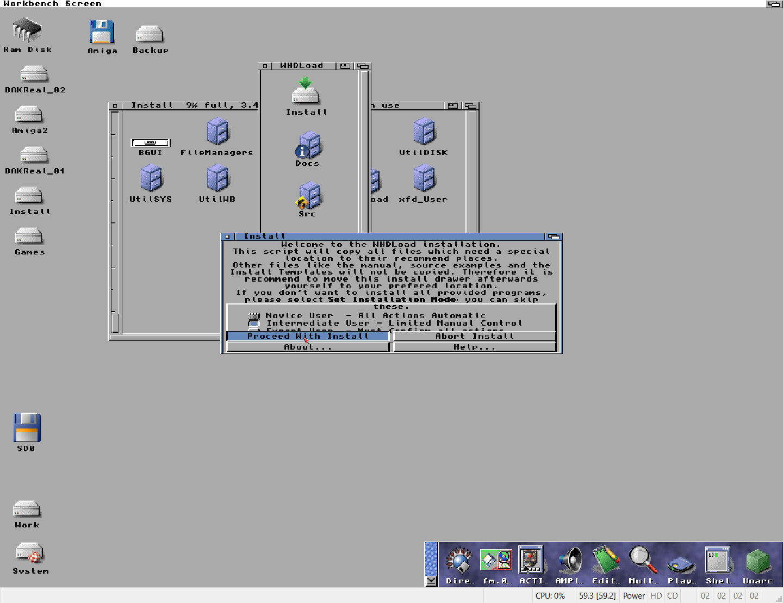Select the Amiga2 drive icon
The height and width of the screenshot is (603, 783).
click(x=28, y=114)
